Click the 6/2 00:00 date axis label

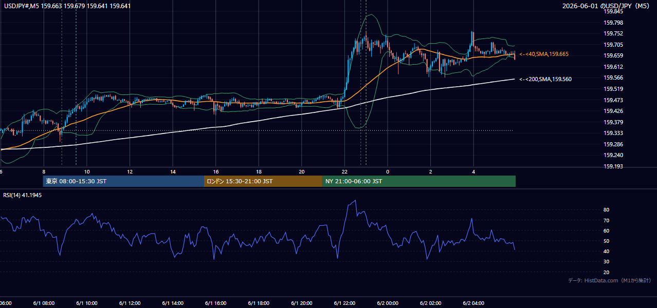coord(388,303)
